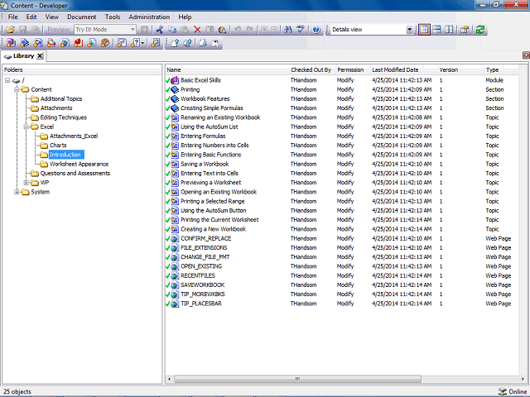Click the Find binoculars icon
530x397 pixels.
click(288, 30)
